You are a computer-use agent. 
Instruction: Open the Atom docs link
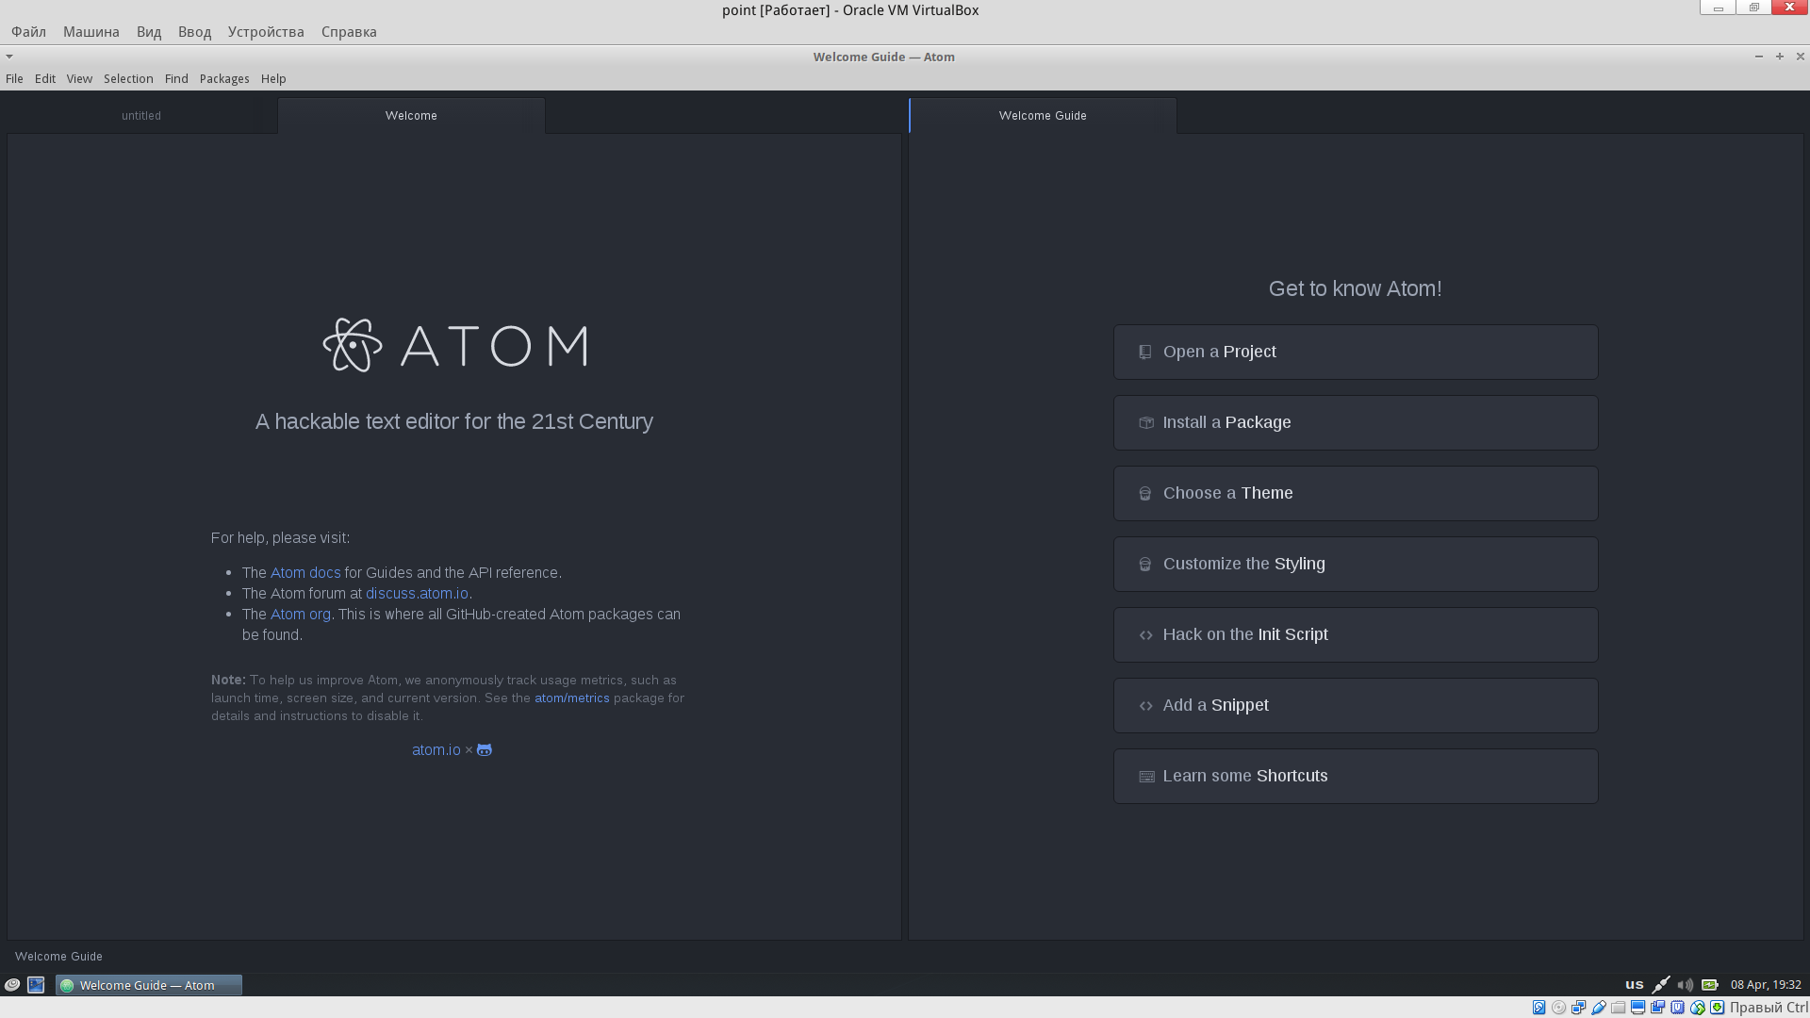[x=305, y=573]
